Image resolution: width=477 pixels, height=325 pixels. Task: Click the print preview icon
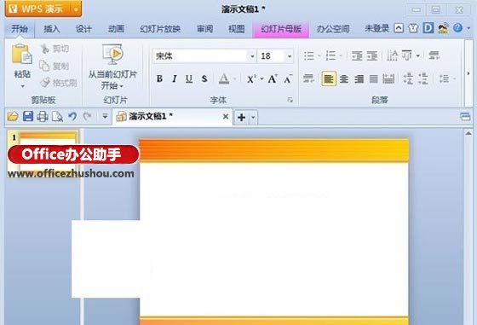click(57, 117)
